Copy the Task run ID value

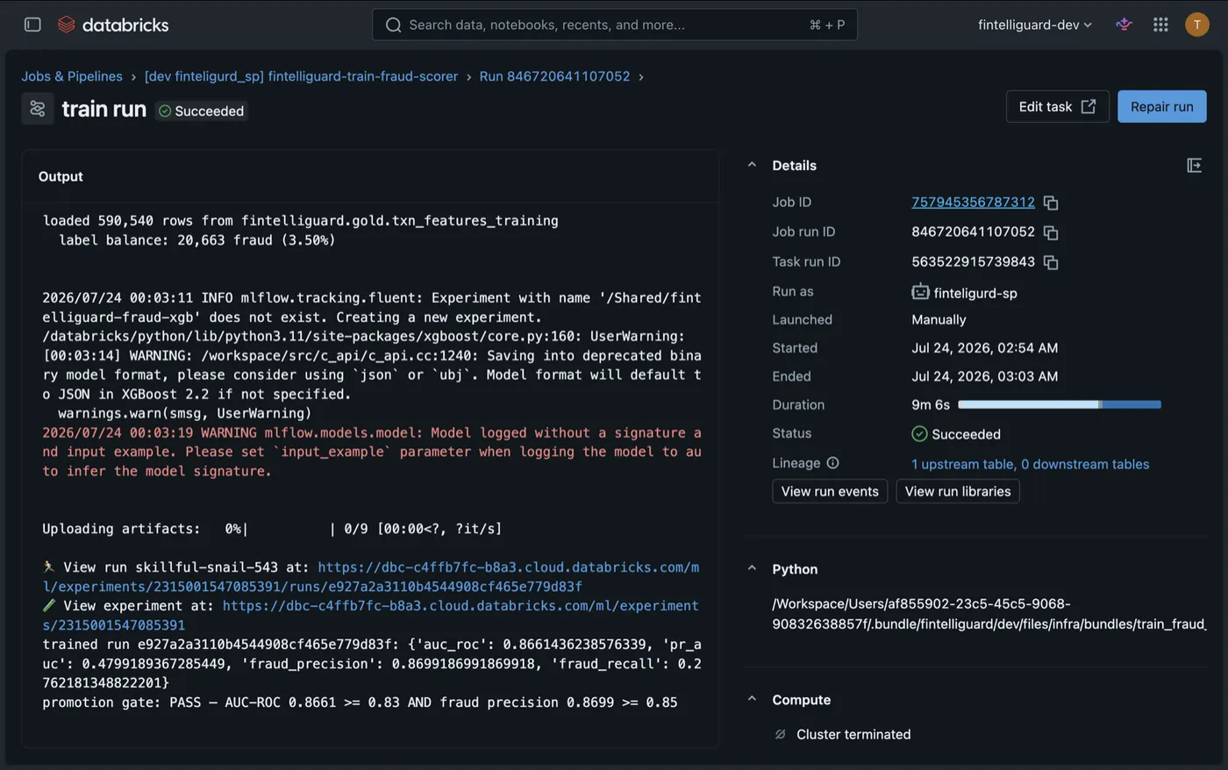point(1051,262)
